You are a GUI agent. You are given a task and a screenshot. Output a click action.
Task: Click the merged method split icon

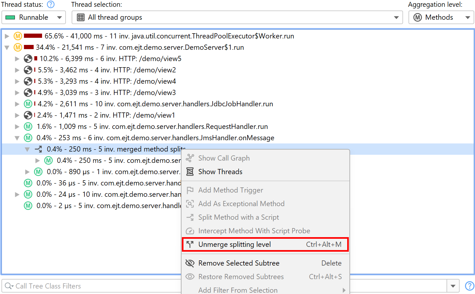39,149
